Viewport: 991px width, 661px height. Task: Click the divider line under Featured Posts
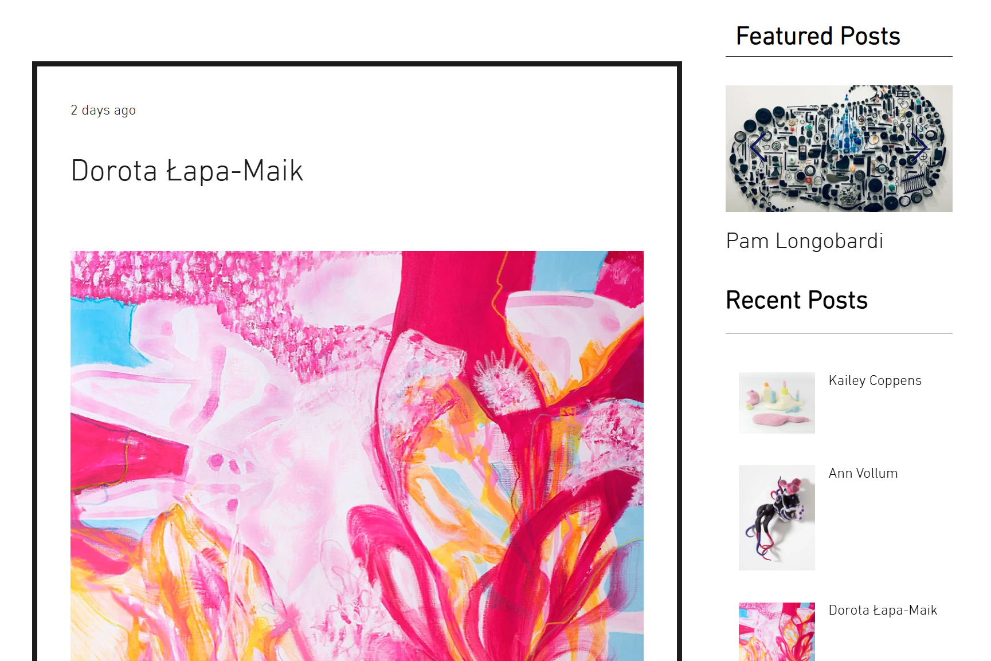tap(839, 56)
